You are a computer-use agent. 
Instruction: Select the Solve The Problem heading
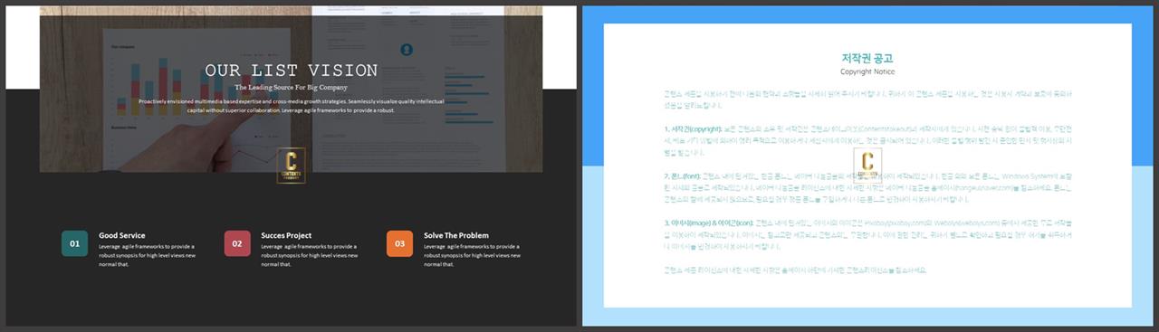456,235
